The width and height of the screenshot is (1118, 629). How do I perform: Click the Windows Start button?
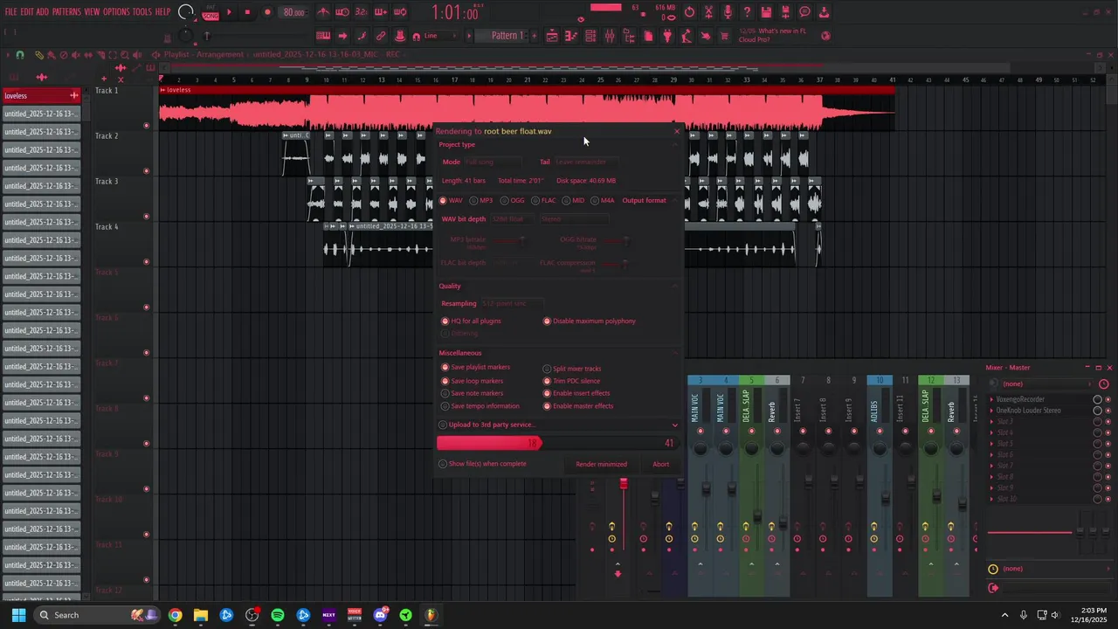point(18,615)
